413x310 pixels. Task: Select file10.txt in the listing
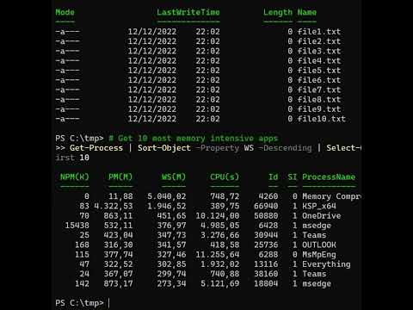[x=321, y=119]
